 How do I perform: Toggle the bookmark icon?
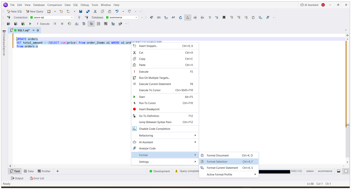pos(224,17)
